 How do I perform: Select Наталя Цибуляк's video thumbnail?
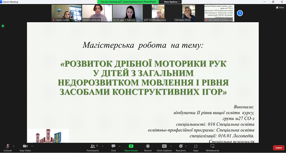[97, 13]
